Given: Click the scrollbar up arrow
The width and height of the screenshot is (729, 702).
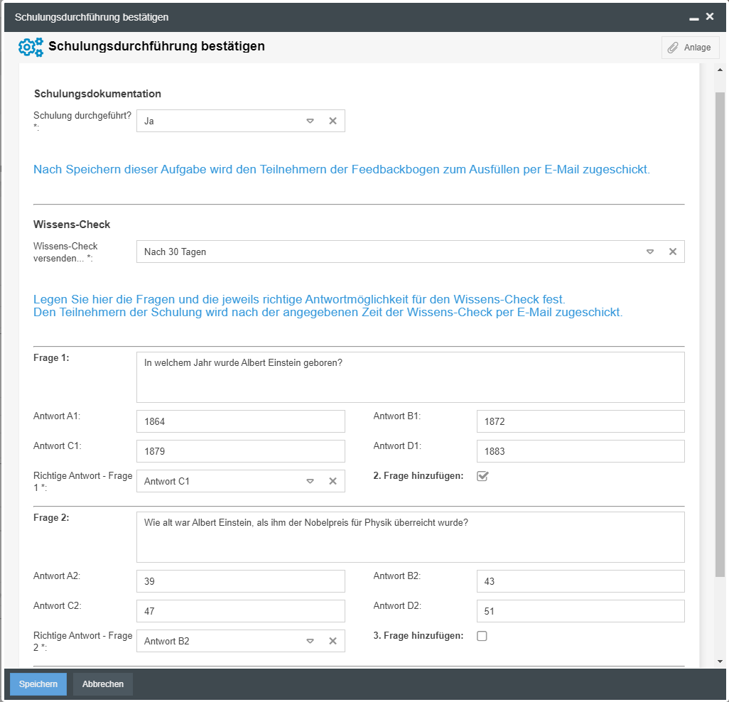Looking at the screenshot, I should (720, 70).
